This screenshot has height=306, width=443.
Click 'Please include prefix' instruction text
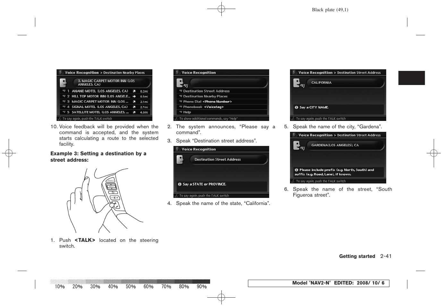334,172
